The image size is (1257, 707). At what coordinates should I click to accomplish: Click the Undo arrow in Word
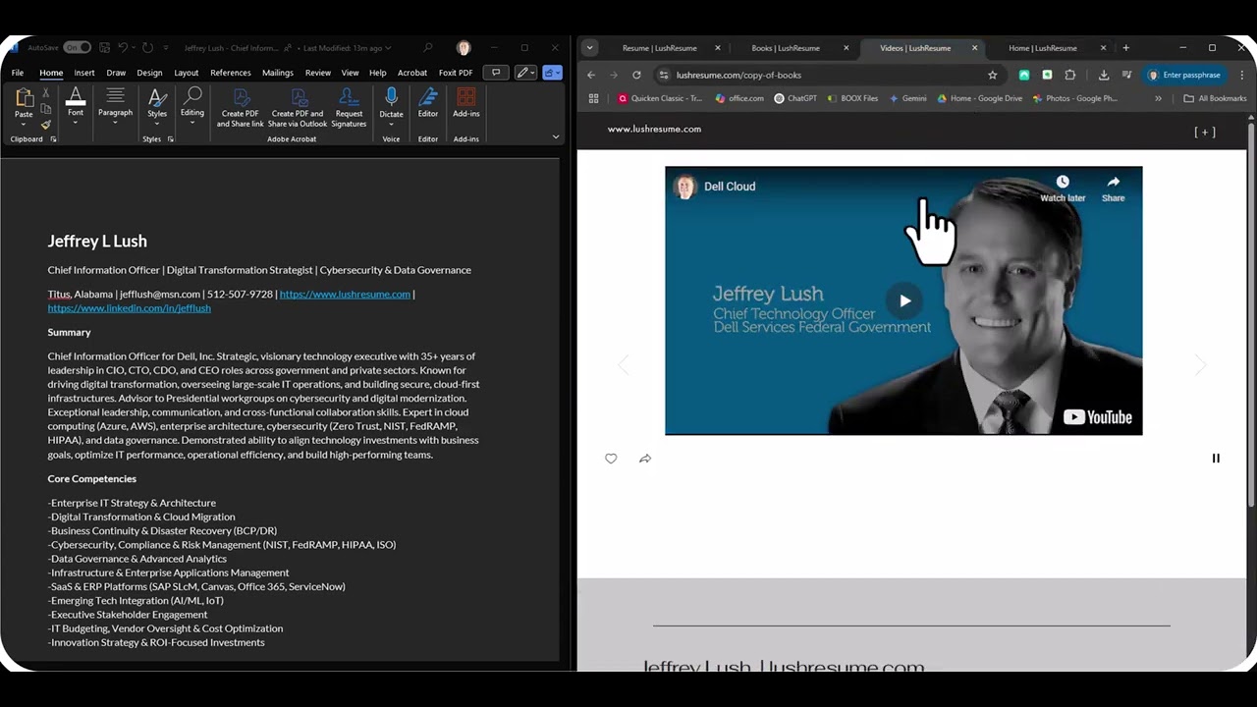point(124,47)
